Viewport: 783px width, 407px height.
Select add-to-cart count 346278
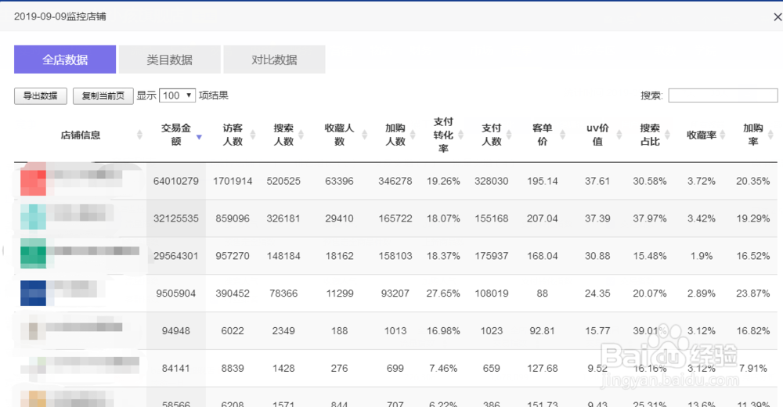[x=395, y=182]
